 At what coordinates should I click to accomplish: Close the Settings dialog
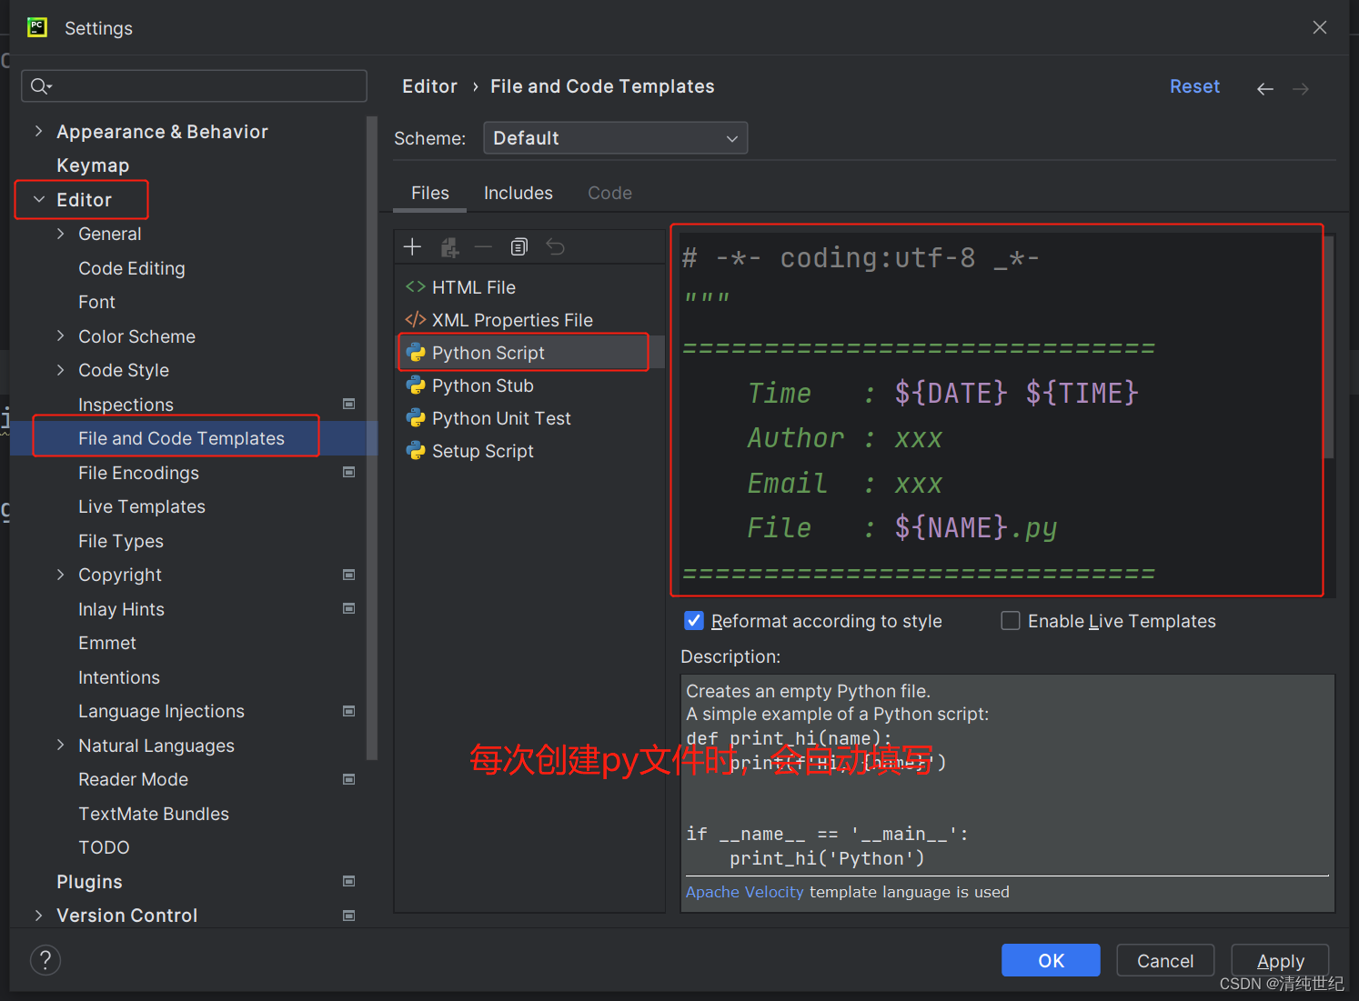pos(1319,27)
